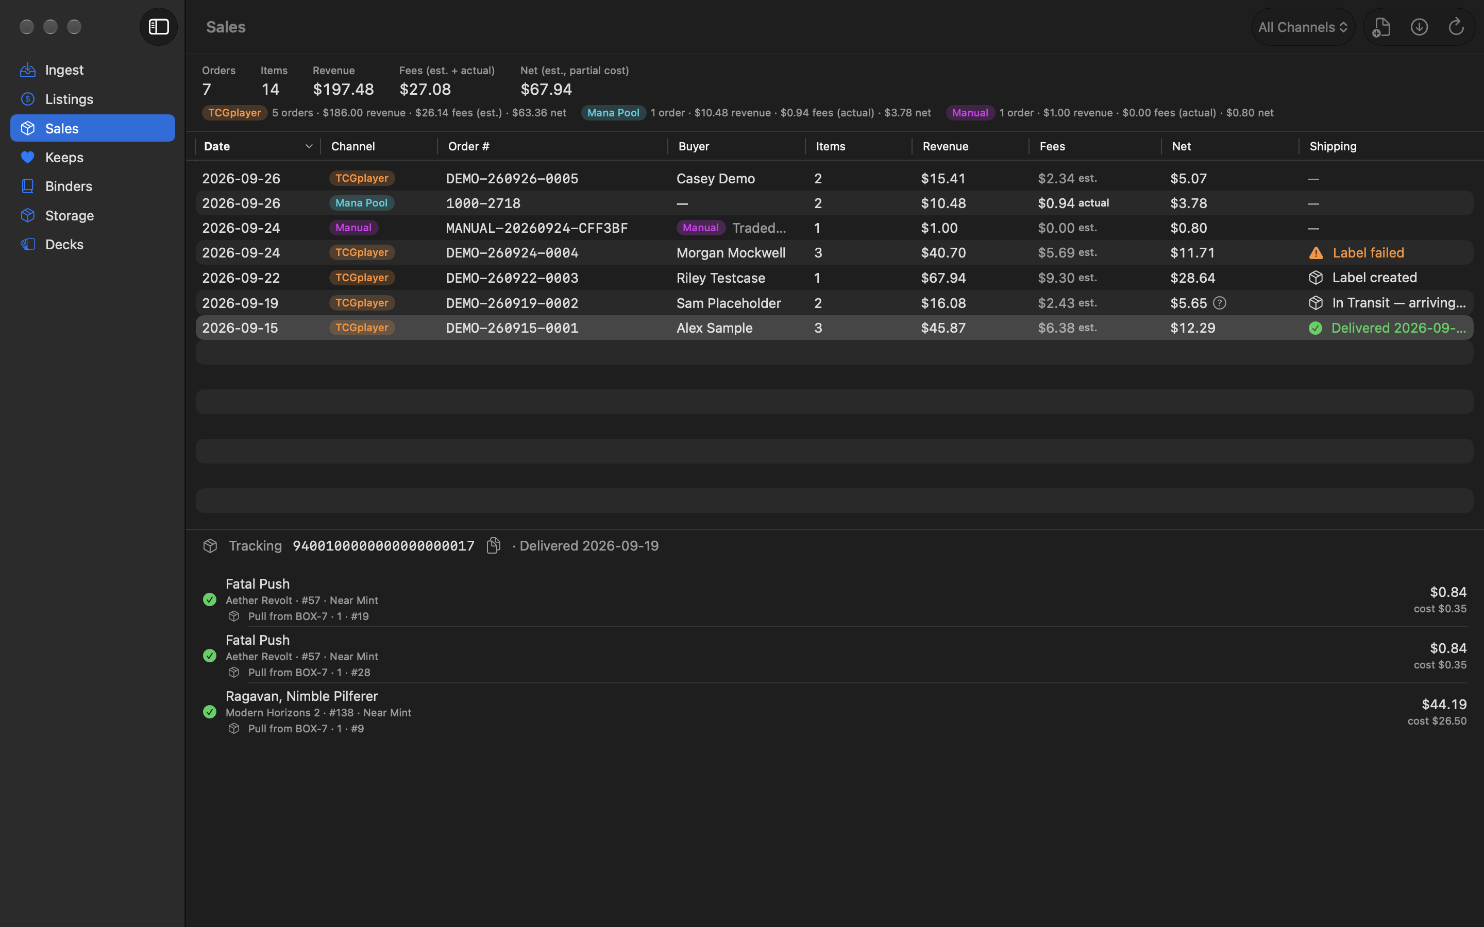Click the Label created package icon

pyautogui.click(x=1316, y=278)
